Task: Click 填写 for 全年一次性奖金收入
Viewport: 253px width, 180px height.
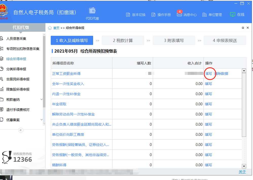Action: 208,84
